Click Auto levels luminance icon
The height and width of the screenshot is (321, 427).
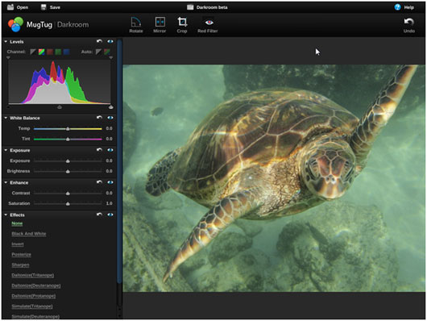pos(98,52)
